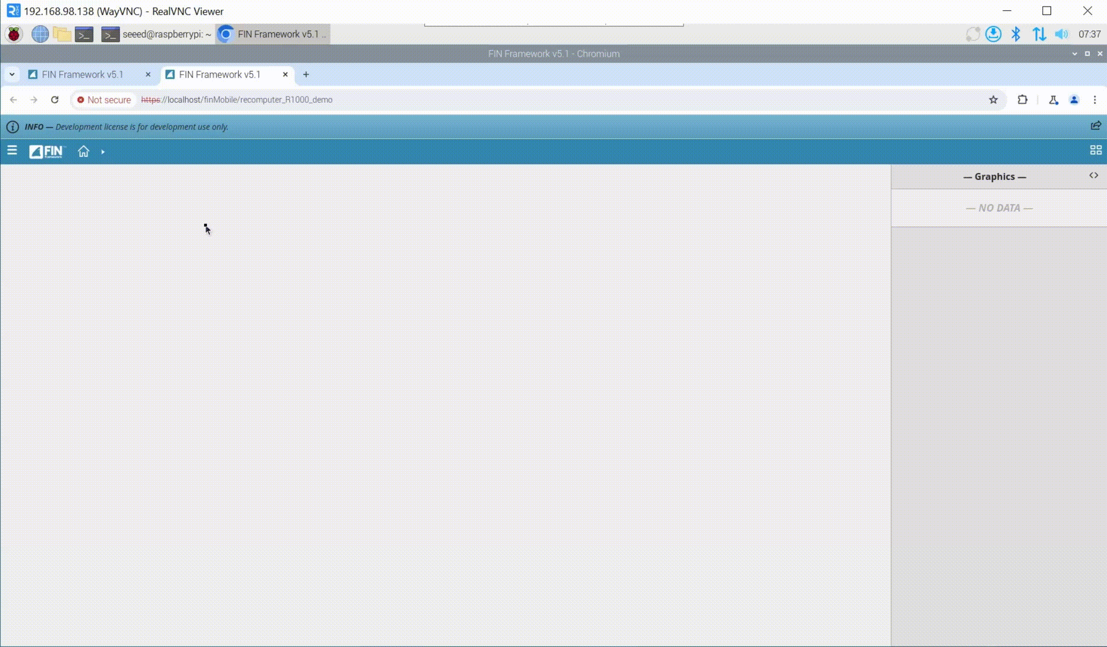Open the Raspberry Pi start menu

point(14,34)
